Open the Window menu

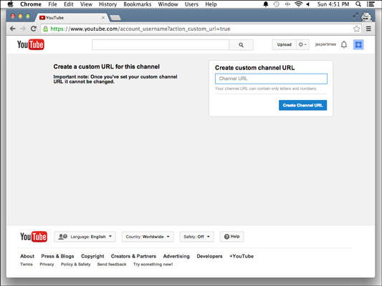(168, 4)
